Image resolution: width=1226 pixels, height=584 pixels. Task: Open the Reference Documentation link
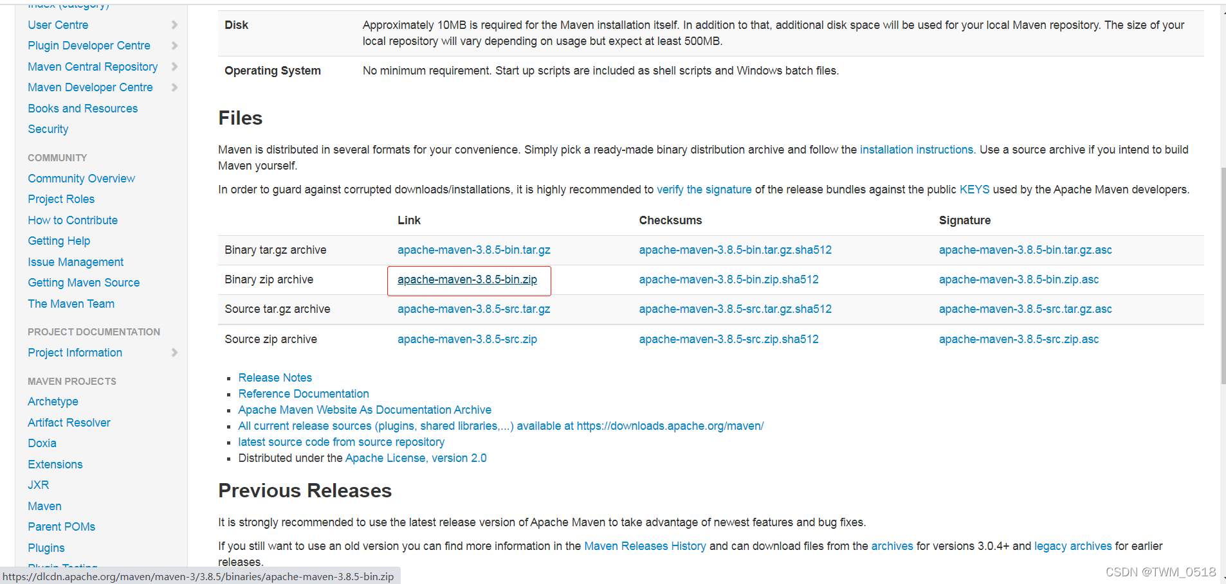point(304,394)
